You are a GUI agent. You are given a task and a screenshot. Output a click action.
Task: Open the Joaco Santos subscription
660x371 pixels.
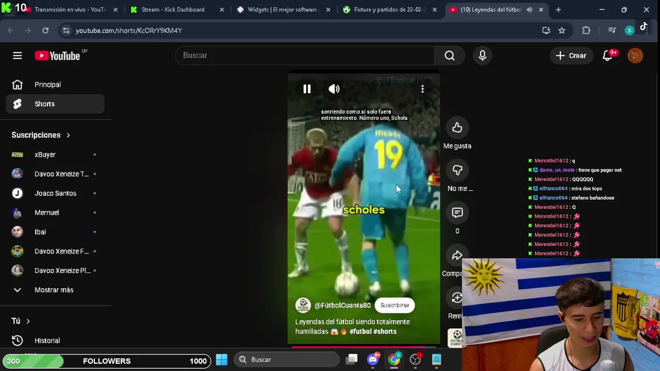[55, 193]
